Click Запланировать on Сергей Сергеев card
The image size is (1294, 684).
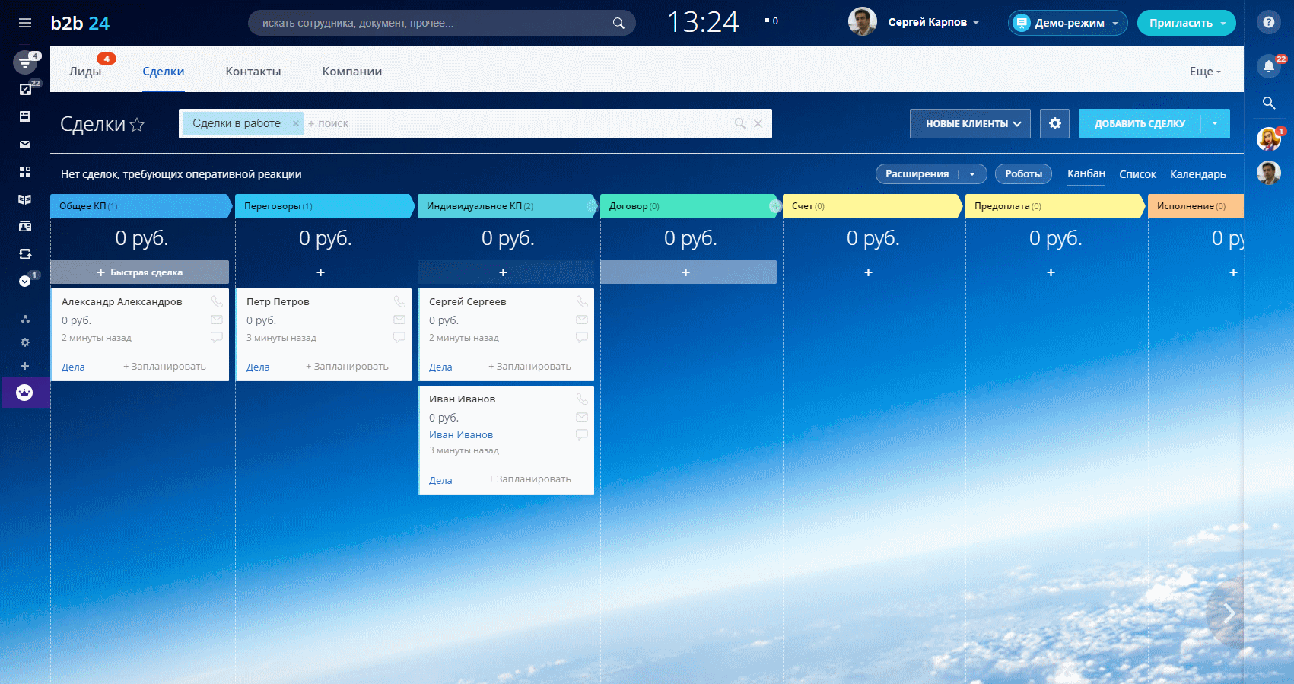(529, 366)
